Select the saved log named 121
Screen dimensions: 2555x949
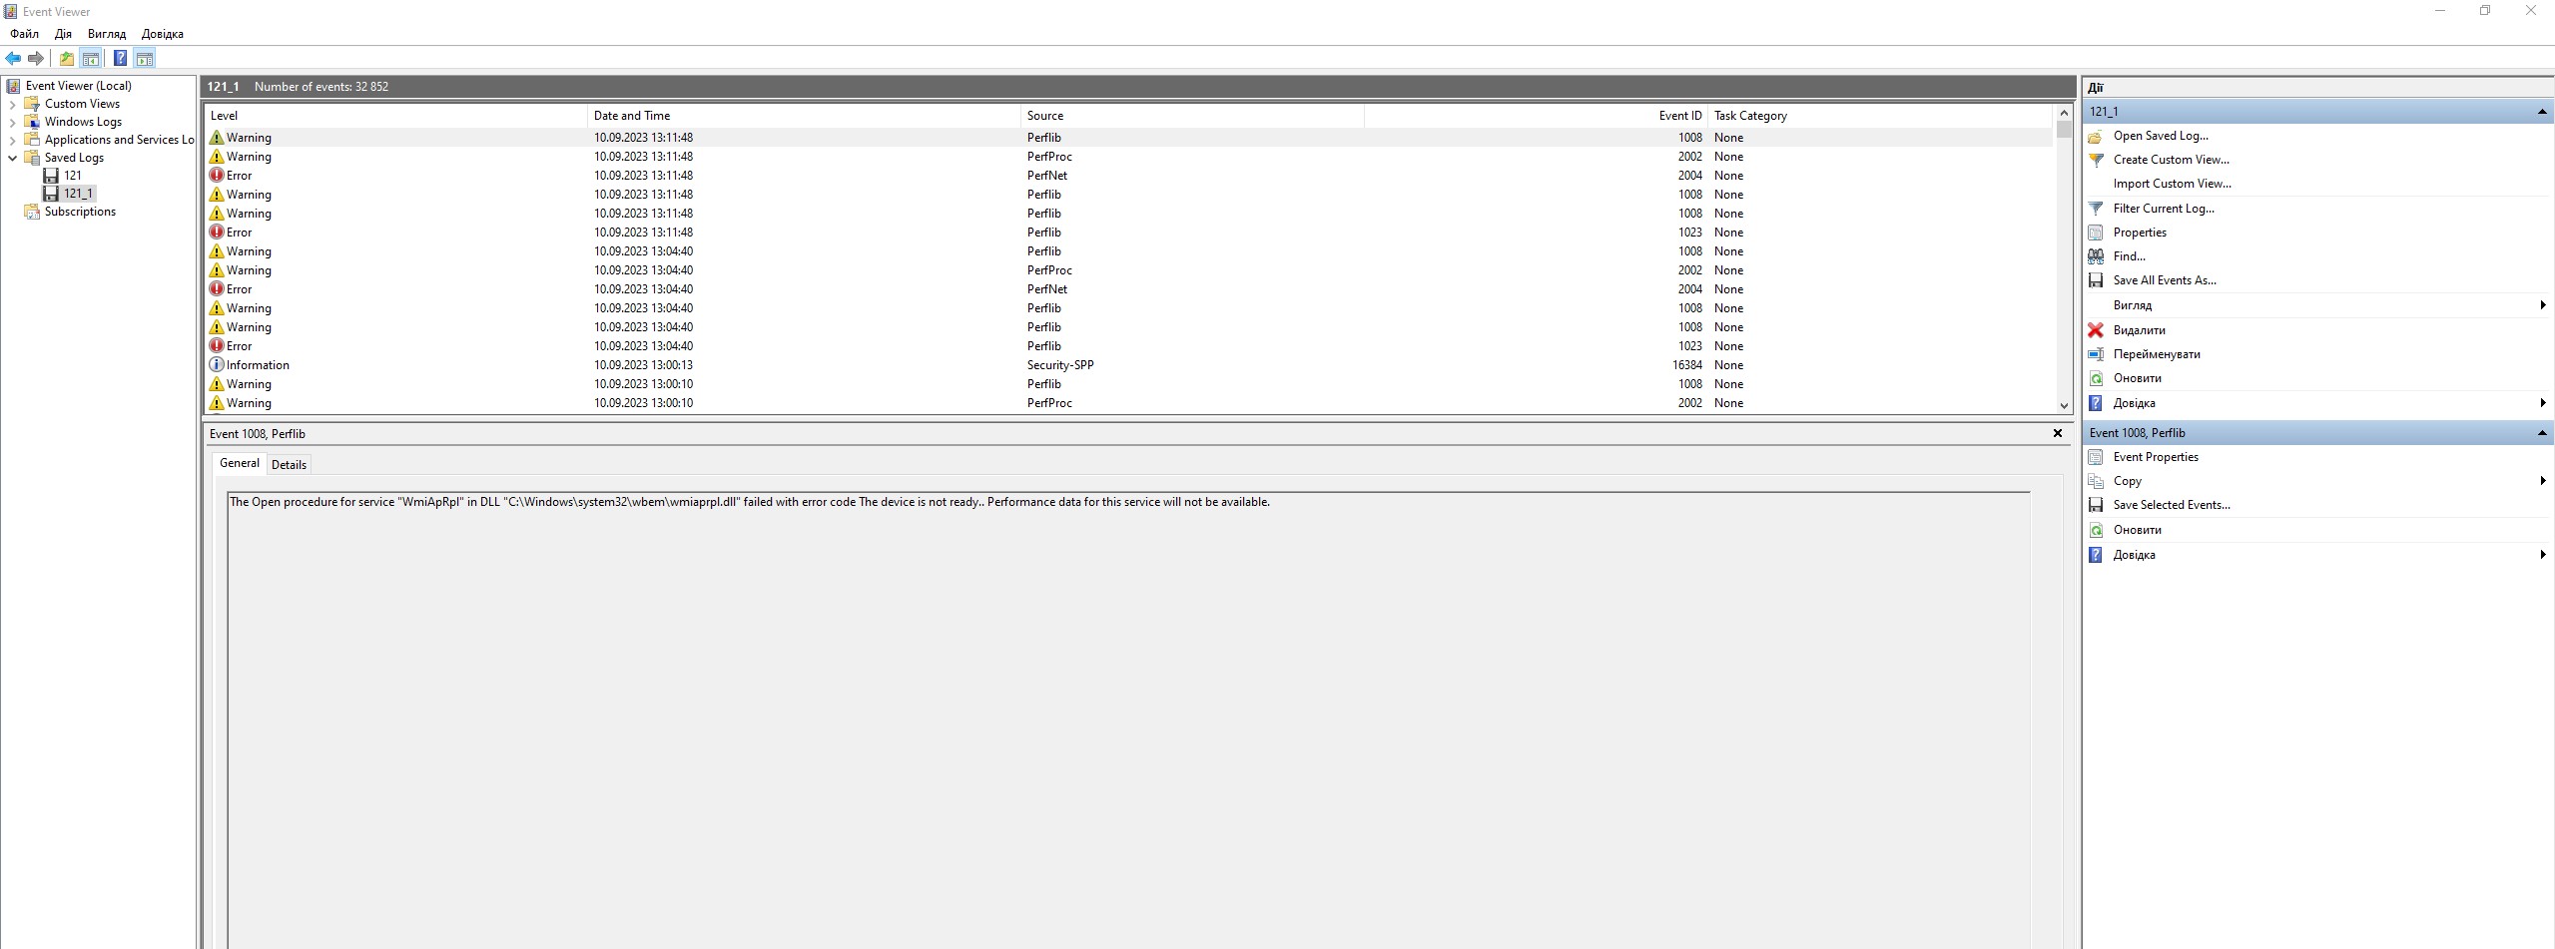point(72,176)
